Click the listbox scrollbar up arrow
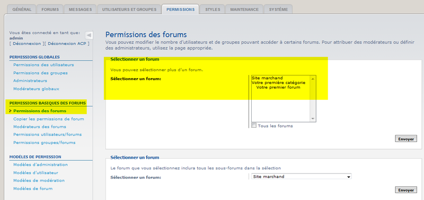424x200 pixels. 313,79
